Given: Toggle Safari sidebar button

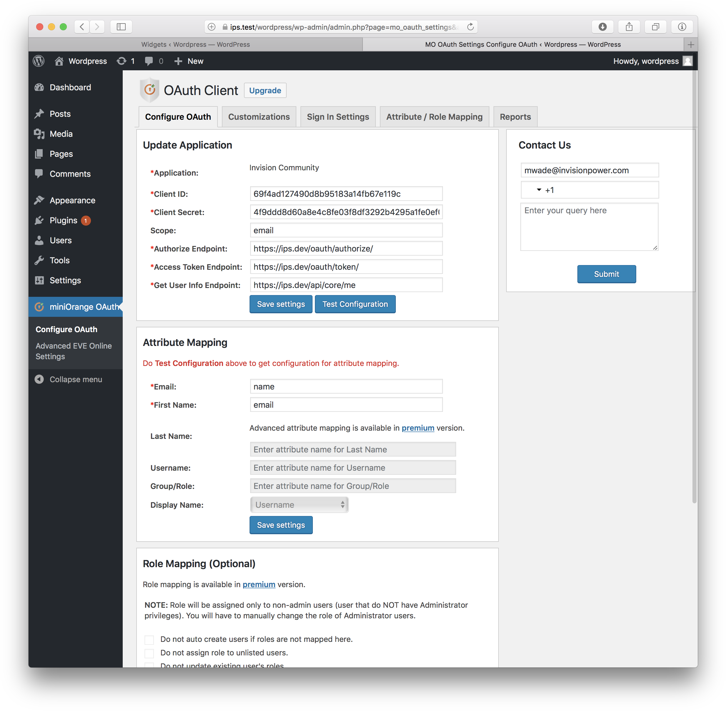Looking at the screenshot, I should click(x=121, y=27).
